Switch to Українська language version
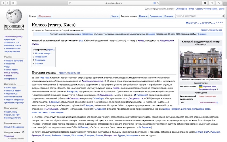The image size is (227, 142). 9,136
